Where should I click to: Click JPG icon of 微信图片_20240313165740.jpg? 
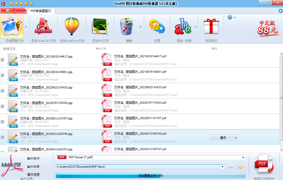click(13, 137)
